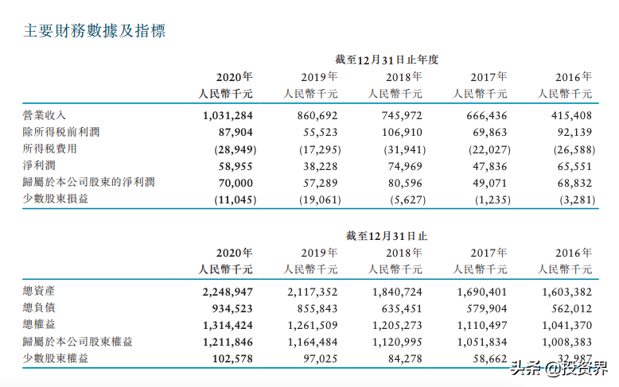619x387 pixels.
Task: Select the 除所得稅前利潤 row label
Action: [61, 132]
